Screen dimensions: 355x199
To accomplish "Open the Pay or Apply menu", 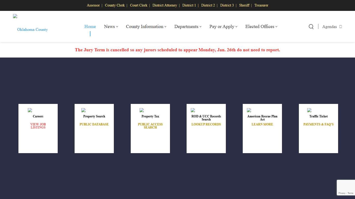I will (x=223, y=27).
